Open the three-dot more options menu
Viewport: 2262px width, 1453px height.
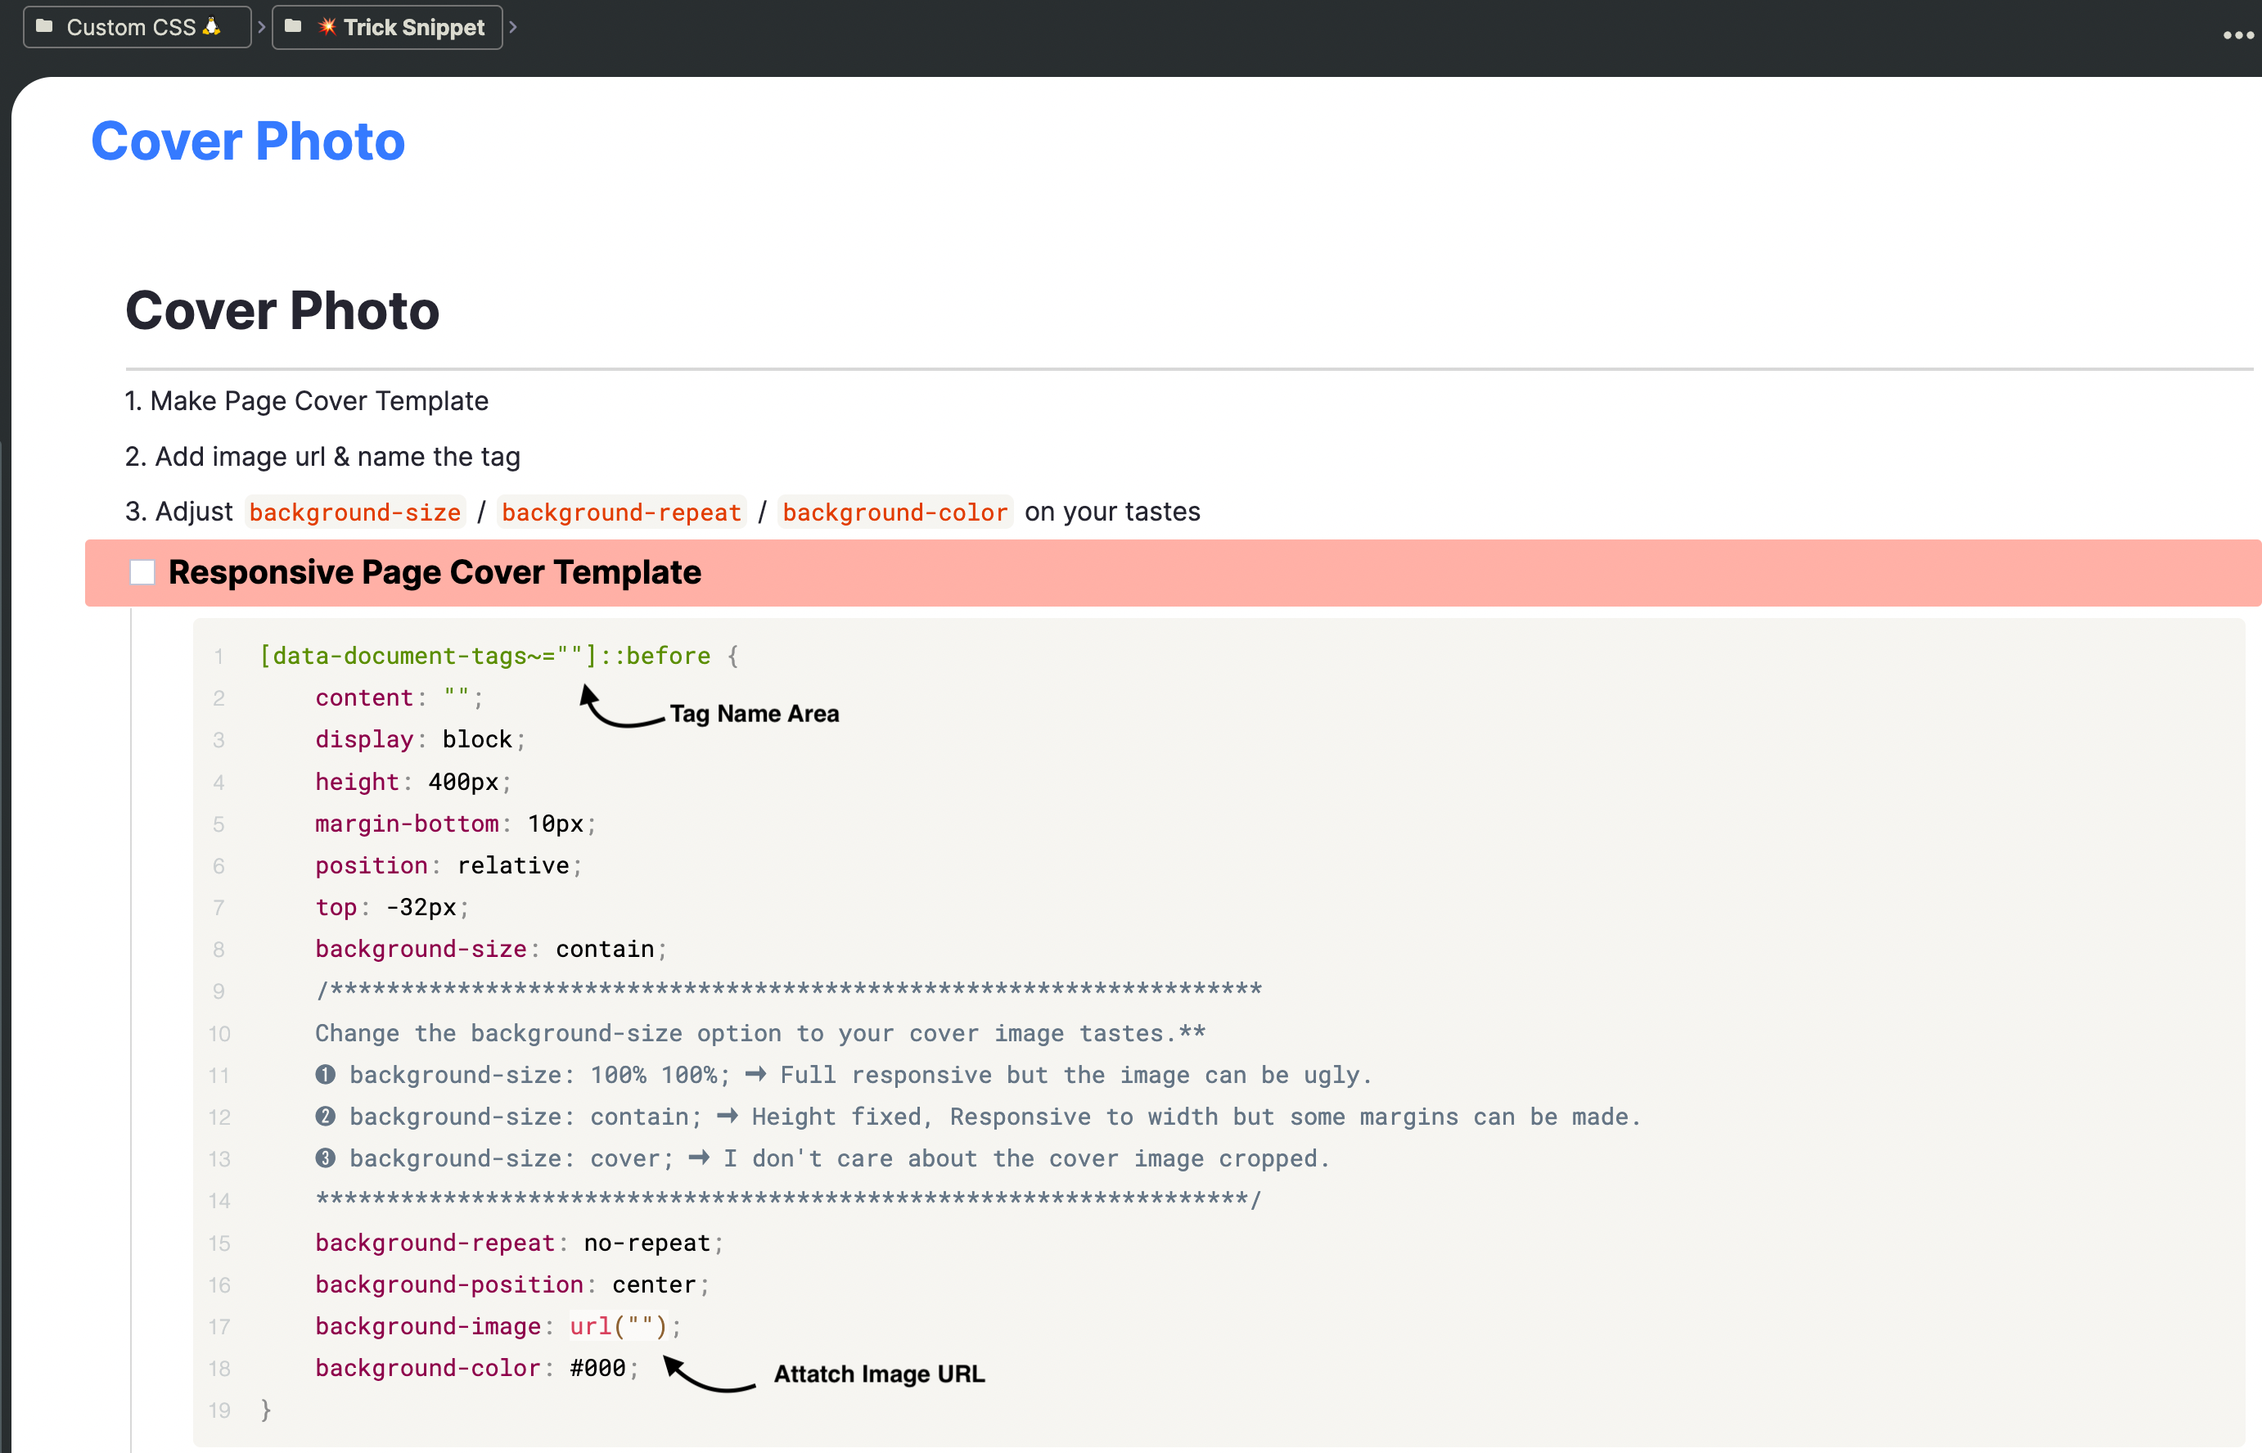[x=2237, y=36]
